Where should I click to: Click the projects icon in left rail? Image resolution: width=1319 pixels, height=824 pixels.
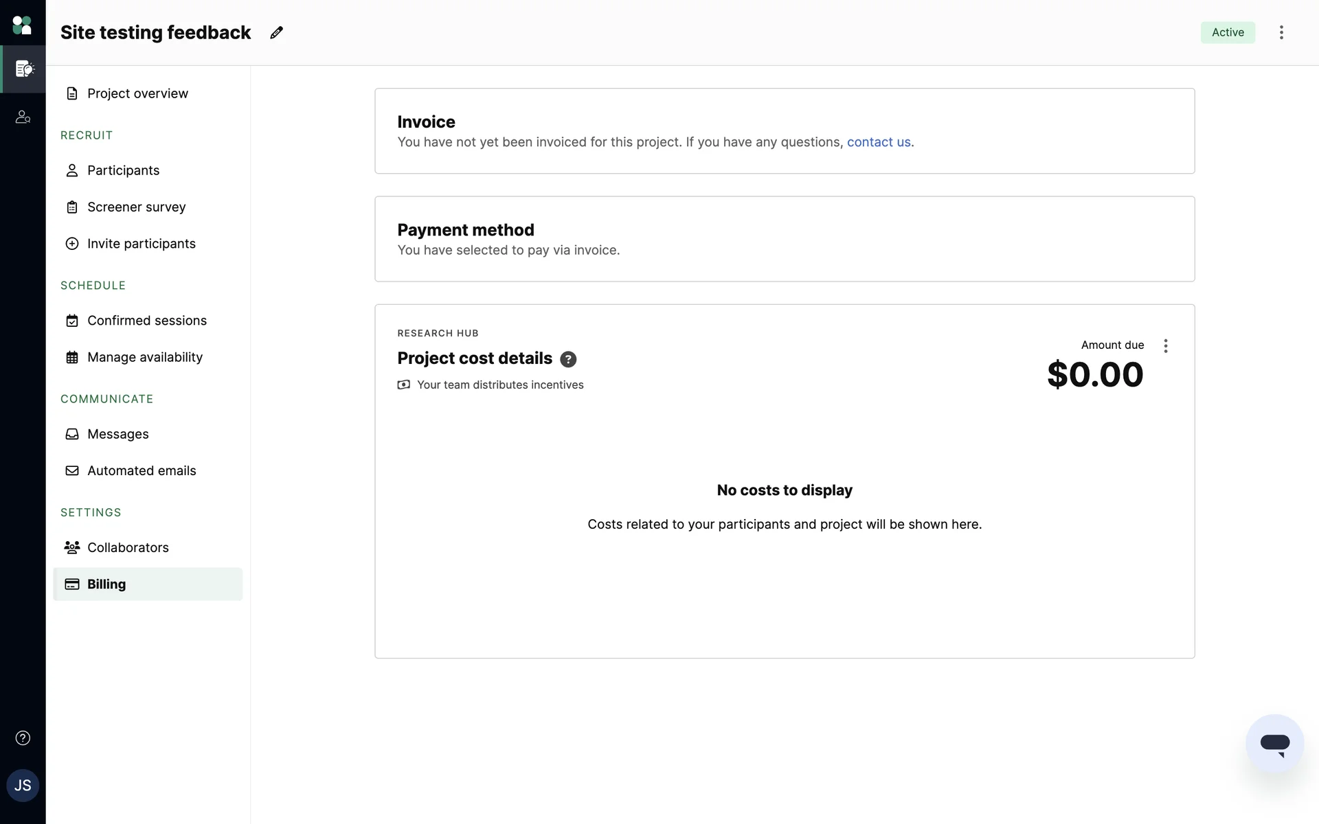24,69
